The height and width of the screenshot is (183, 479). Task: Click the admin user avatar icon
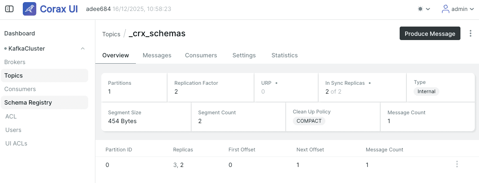(446, 9)
